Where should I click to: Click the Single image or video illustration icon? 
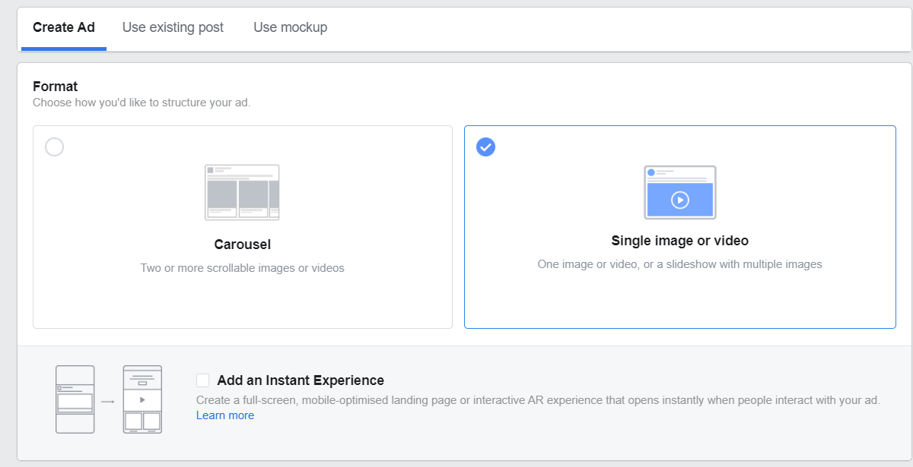(x=679, y=192)
